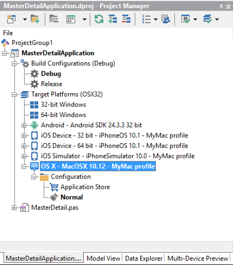Open the Platform dropdown arrow
This screenshot has height=265, width=233.
pyautogui.click(x=217, y=19)
